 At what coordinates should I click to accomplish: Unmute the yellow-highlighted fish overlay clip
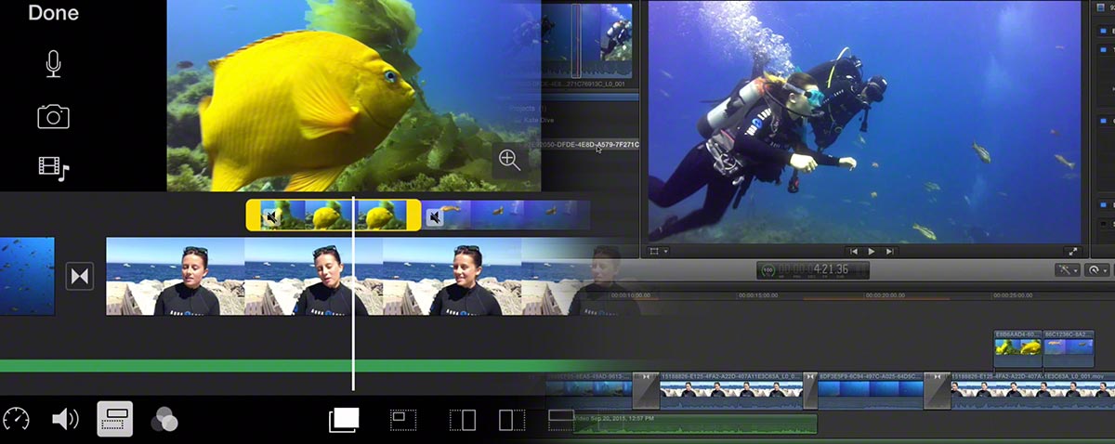click(270, 217)
